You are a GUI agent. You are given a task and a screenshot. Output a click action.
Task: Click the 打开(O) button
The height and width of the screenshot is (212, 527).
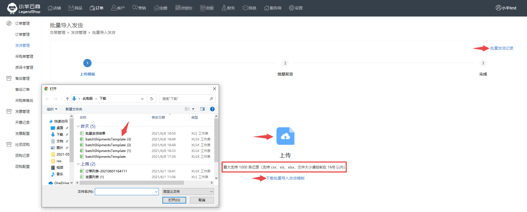coord(174,200)
